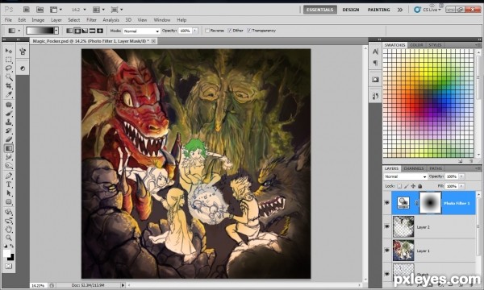
Task: Select the Blur tool
Action: [9, 157]
